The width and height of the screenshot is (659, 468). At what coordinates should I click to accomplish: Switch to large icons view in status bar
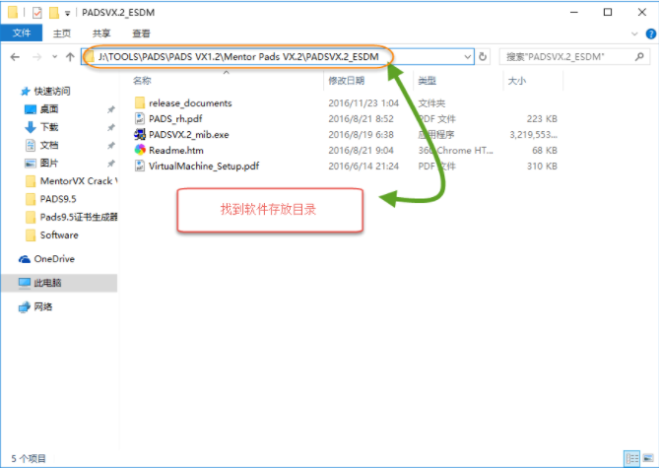[x=648, y=459]
